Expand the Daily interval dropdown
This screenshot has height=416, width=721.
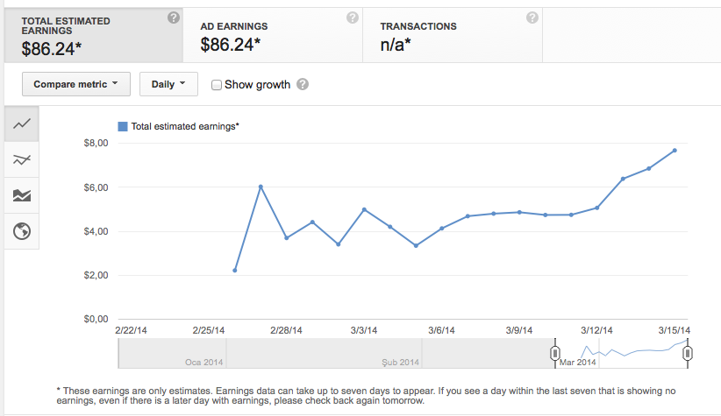pyautogui.click(x=168, y=84)
